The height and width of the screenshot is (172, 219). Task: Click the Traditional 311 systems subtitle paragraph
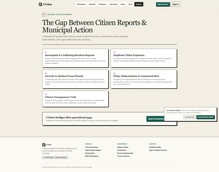(85, 38)
